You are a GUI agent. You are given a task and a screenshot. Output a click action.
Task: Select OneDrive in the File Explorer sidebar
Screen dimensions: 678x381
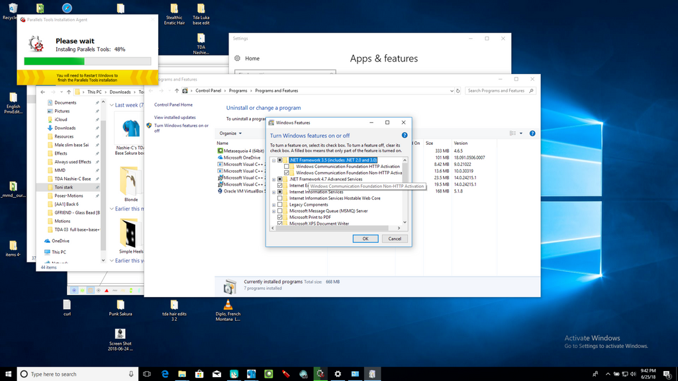tap(60, 241)
